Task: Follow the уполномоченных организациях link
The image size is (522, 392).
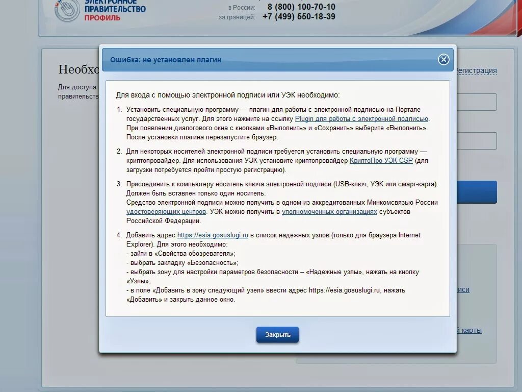Action: [329, 212]
